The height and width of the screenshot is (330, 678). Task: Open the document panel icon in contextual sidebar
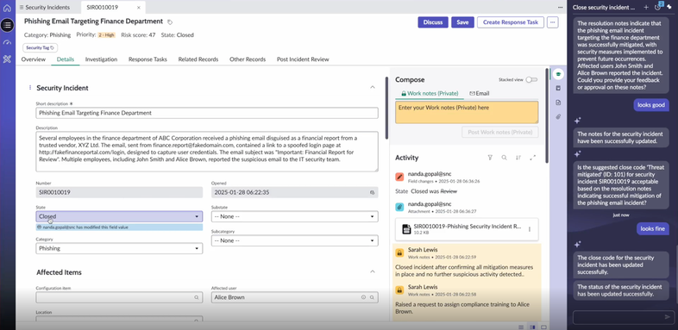[x=558, y=103]
